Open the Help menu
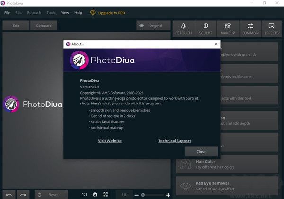This screenshot has height=199, width=284. (78, 13)
